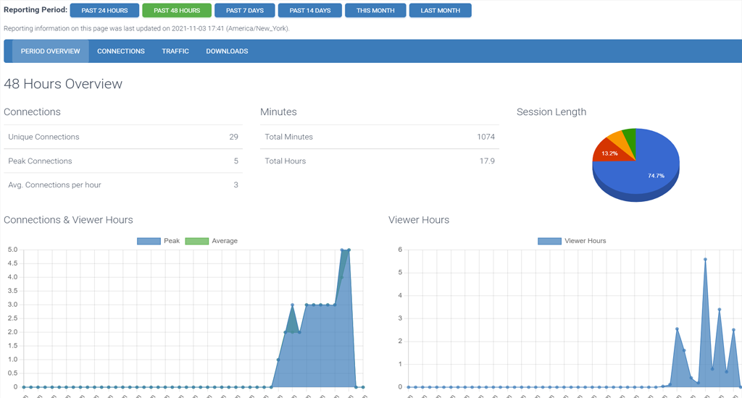Screen dimensions: 742x398
Task: Open the Traffic tab
Action: pyautogui.click(x=175, y=51)
